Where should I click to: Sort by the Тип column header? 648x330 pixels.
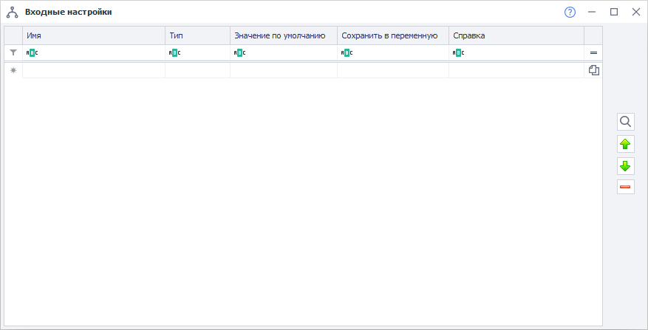point(197,35)
